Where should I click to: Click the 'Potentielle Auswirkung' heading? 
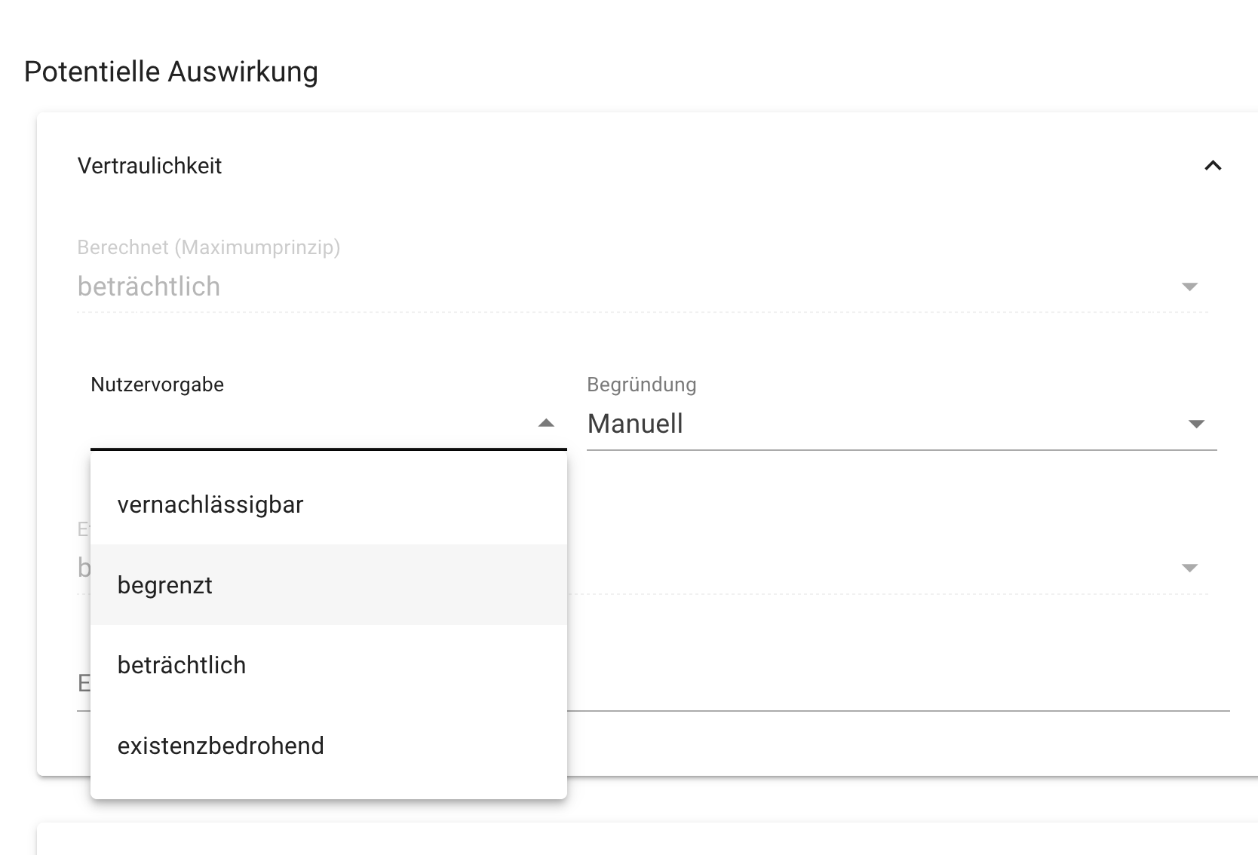click(x=171, y=72)
